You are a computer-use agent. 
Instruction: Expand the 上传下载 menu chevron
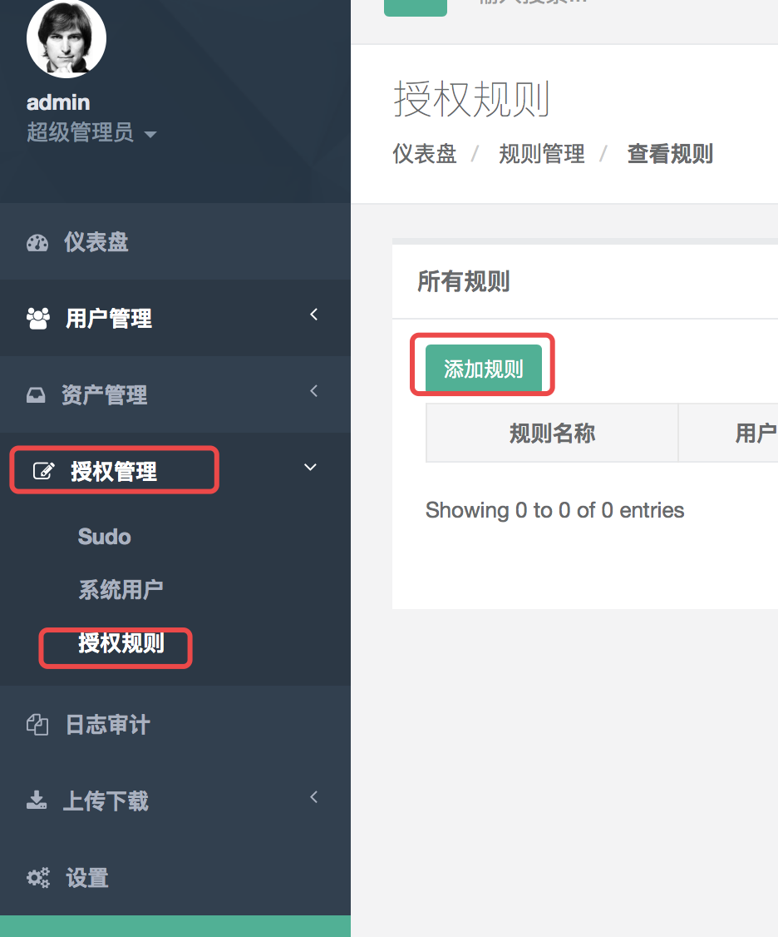point(313,797)
